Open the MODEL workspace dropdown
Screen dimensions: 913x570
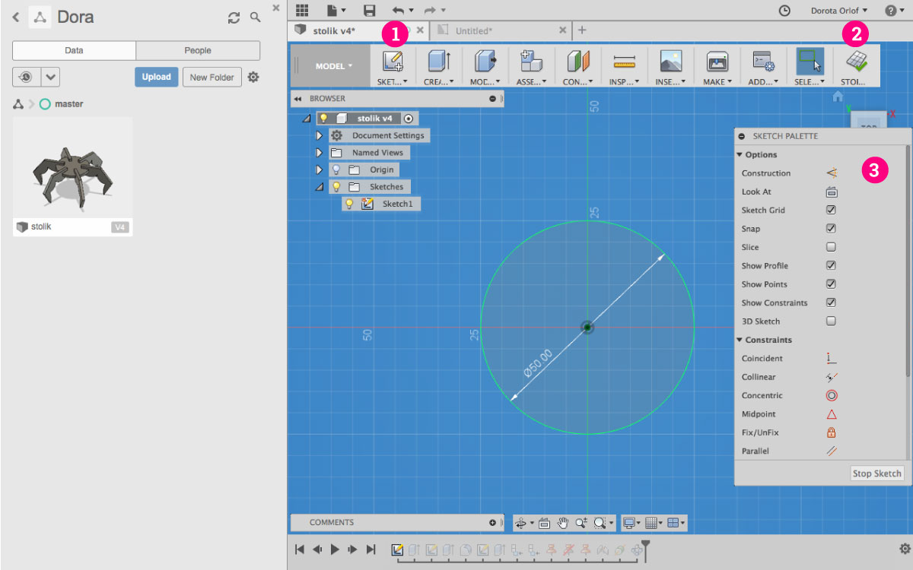click(329, 65)
